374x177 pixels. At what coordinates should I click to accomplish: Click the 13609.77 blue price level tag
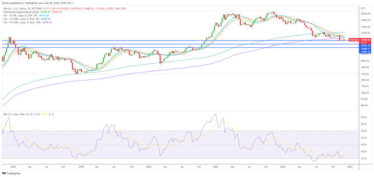pos(365,49)
